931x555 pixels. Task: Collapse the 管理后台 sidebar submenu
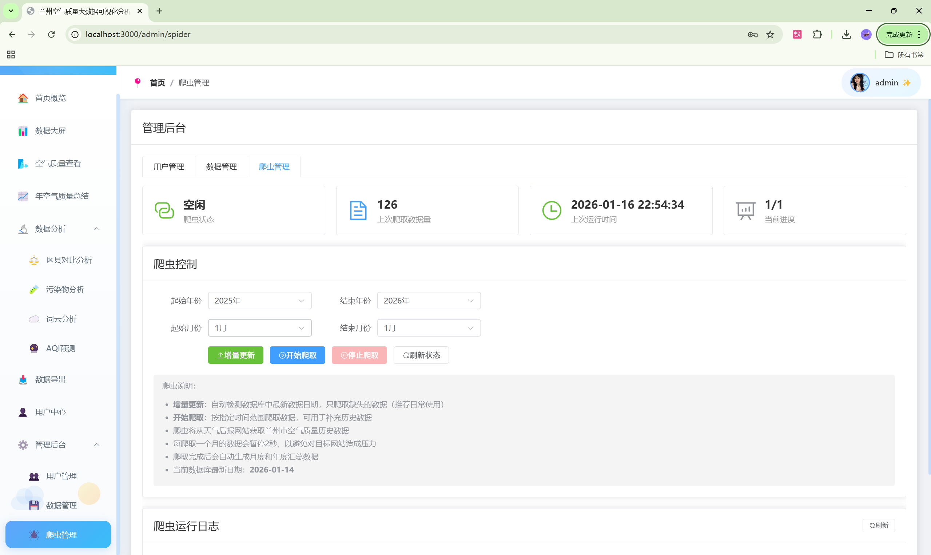pyautogui.click(x=96, y=445)
